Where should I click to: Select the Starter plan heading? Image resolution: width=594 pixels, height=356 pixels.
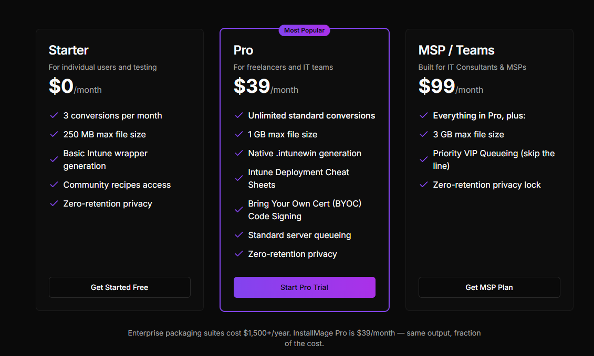click(69, 50)
